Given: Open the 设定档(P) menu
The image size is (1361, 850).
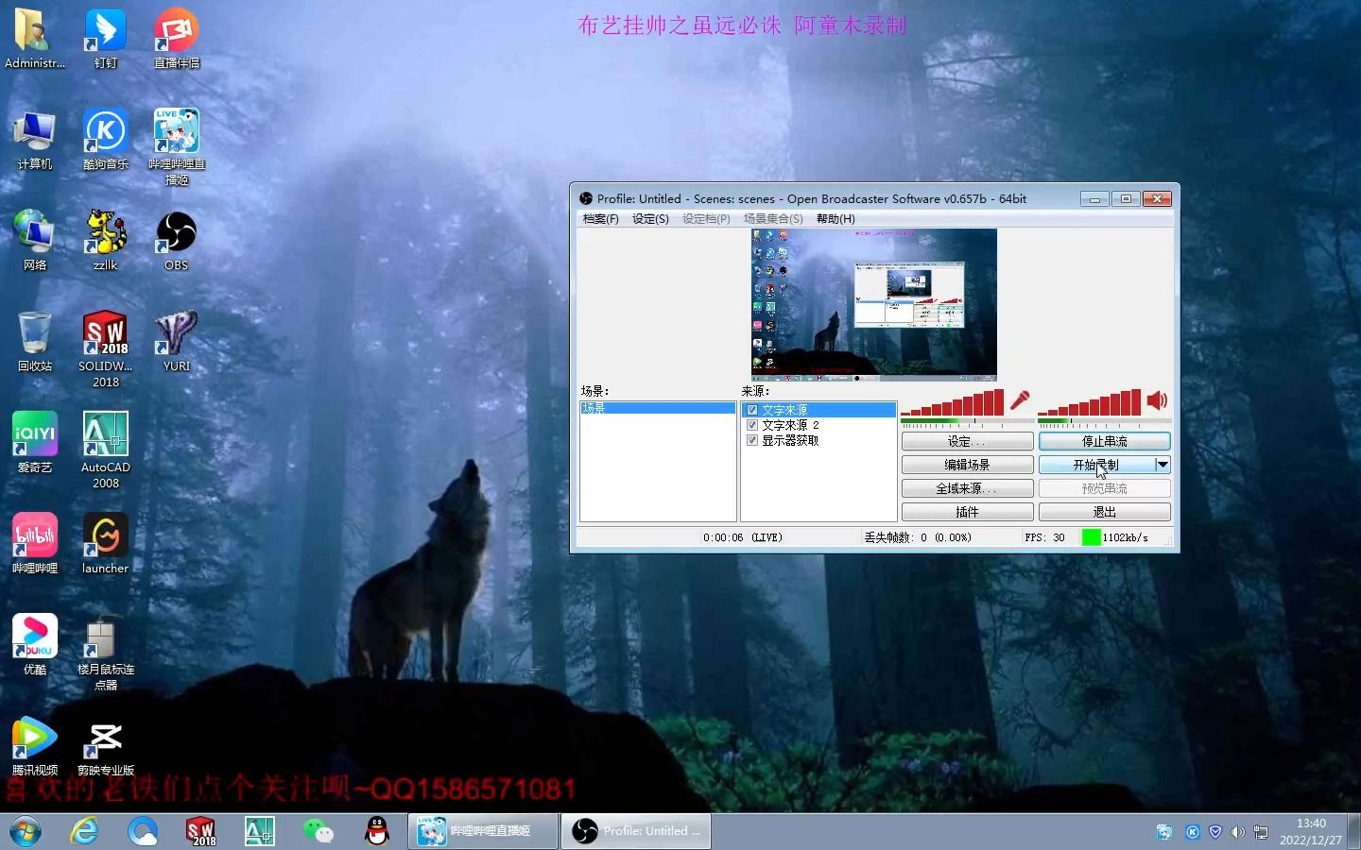Looking at the screenshot, I should coord(706,219).
